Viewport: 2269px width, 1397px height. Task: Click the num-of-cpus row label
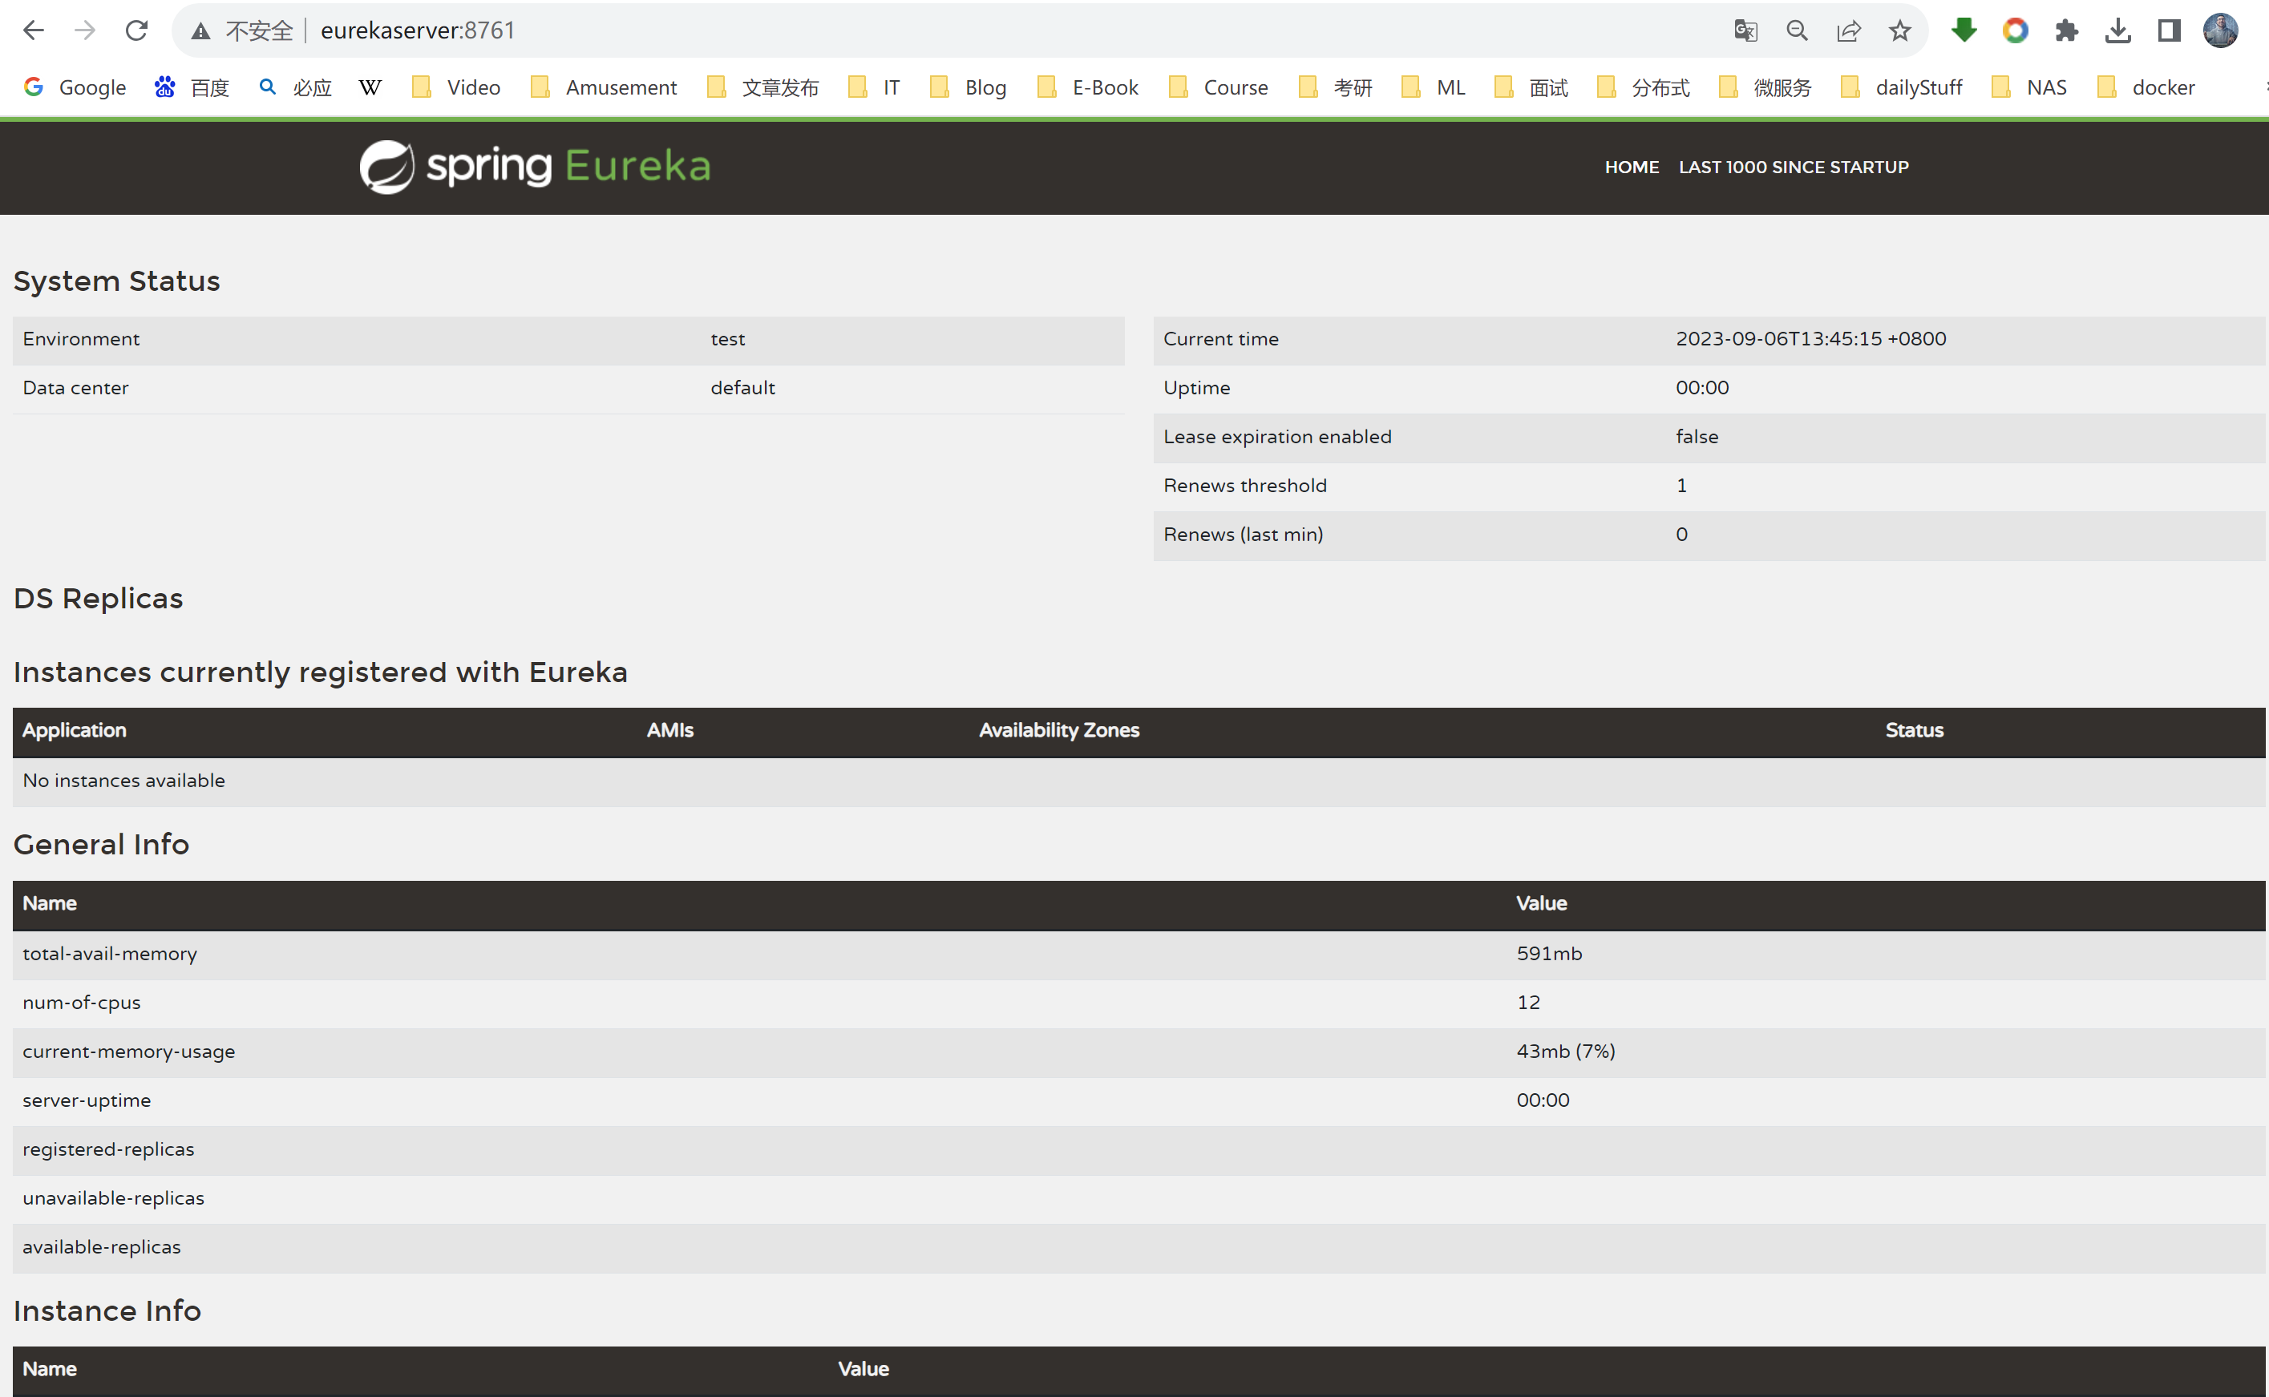pyautogui.click(x=81, y=1003)
